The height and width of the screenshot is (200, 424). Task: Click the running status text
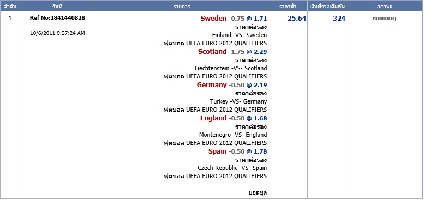(384, 19)
